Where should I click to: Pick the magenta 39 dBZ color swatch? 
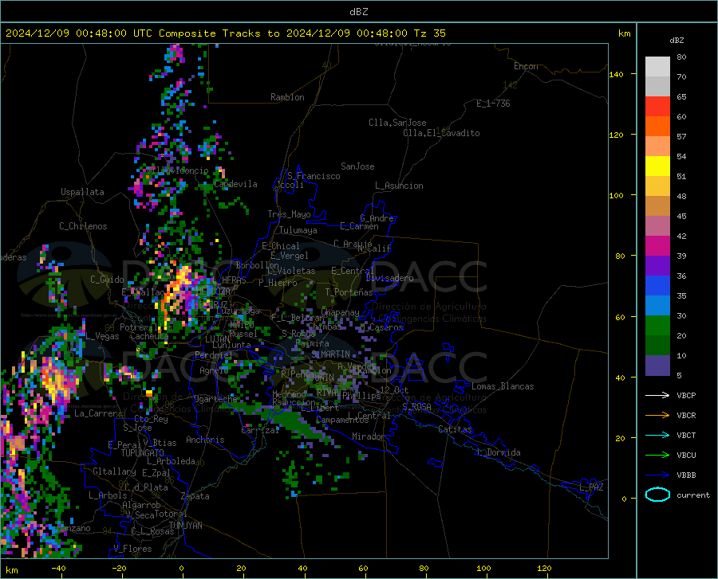[657, 246]
